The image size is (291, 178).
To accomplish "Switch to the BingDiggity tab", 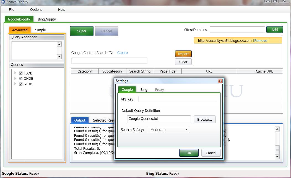I will [47, 20].
